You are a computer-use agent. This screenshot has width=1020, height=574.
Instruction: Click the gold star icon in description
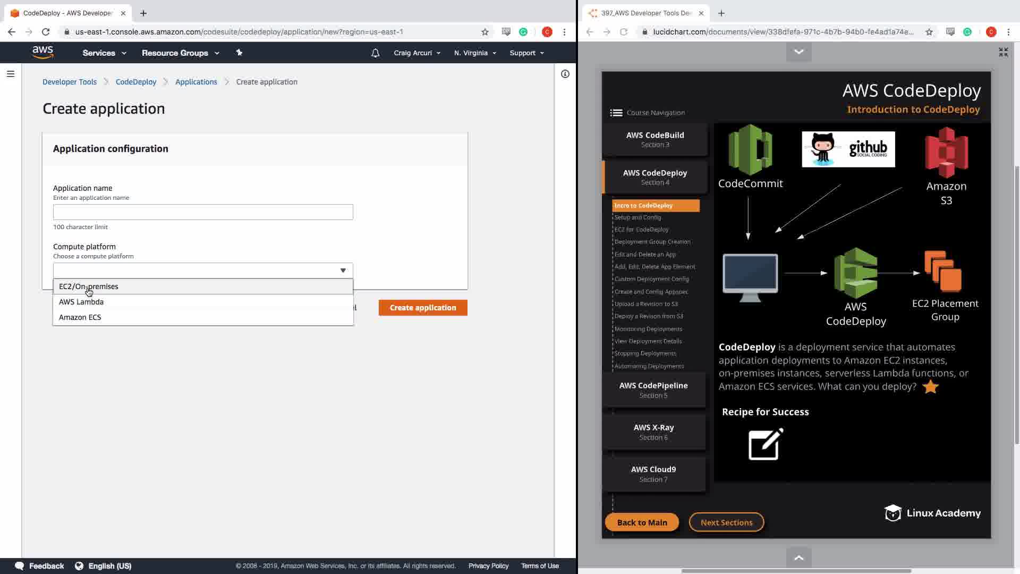point(930,387)
